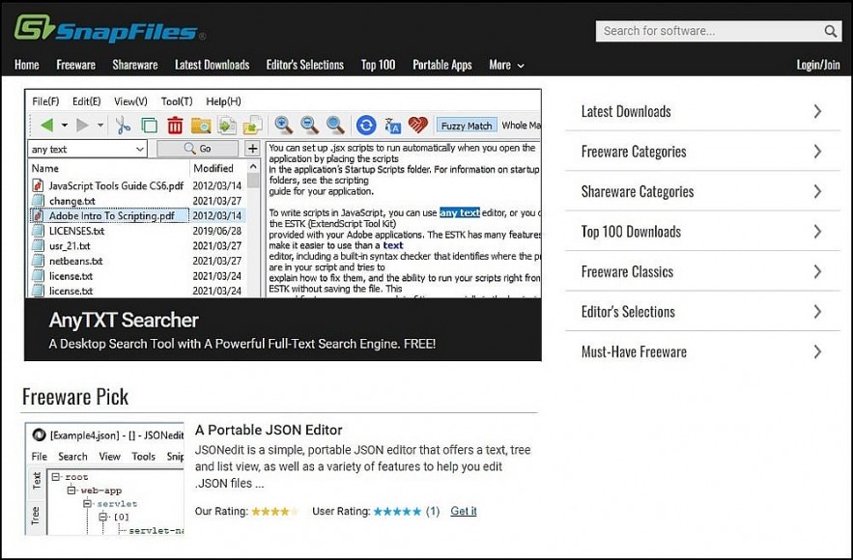Open Top 100 in the navigation bar
This screenshot has height=560, width=853.
378,65
